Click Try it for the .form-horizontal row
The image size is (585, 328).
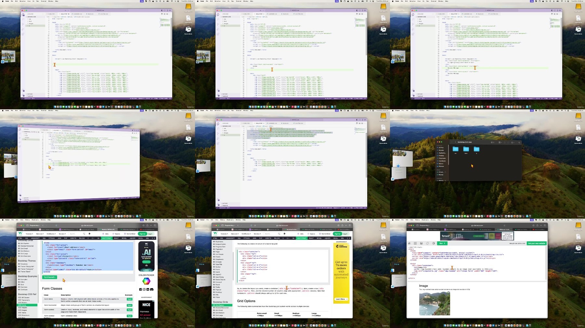point(129,305)
